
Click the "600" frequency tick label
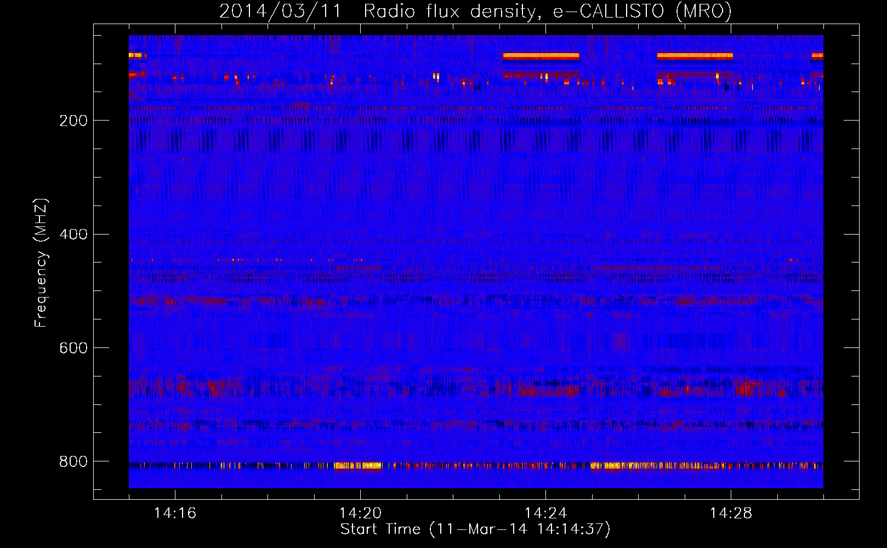click(x=73, y=348)
